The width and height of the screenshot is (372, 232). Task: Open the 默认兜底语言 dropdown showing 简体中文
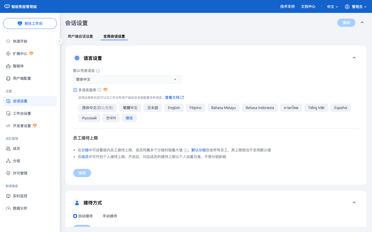pos(127,79)
